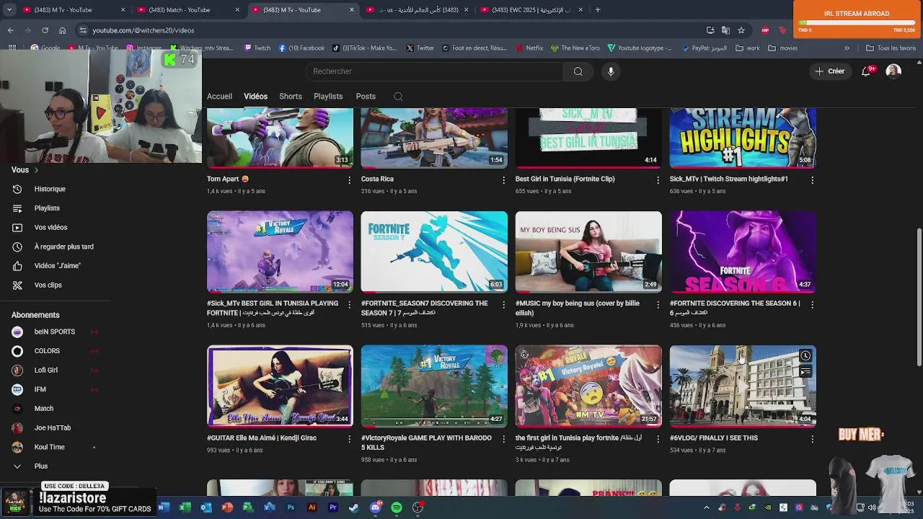Expand the Vous section chevron
Image resolution: width=923 pixels, height=519 pixels.
pyautogui.click(x=36, y=170)
